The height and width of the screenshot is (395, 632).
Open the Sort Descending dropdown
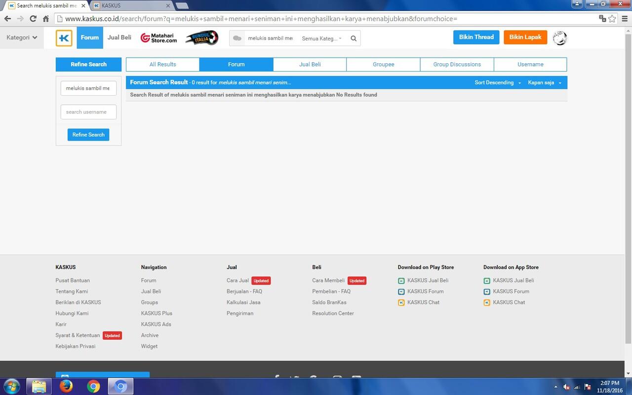click(498, 82)
